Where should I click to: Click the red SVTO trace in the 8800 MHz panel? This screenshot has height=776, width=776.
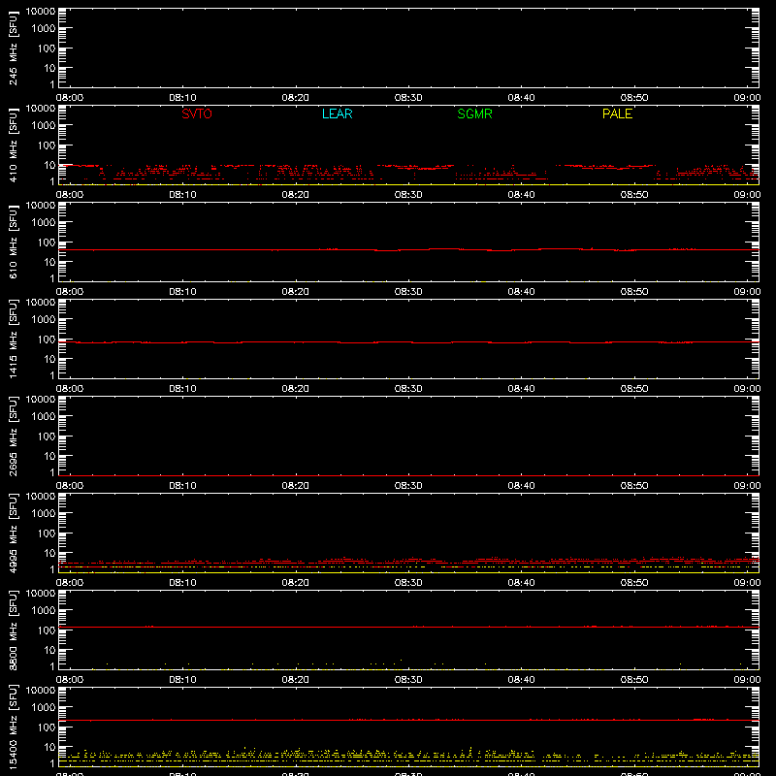(x=408, y=627)
